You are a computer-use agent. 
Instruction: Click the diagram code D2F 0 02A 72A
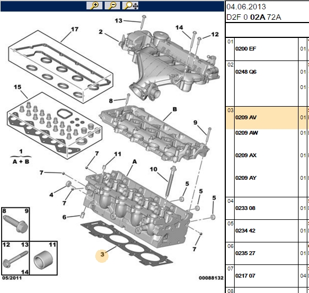[x=253, y=17]
